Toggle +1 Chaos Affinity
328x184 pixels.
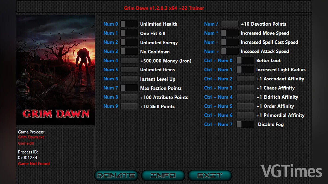point(245,88)
